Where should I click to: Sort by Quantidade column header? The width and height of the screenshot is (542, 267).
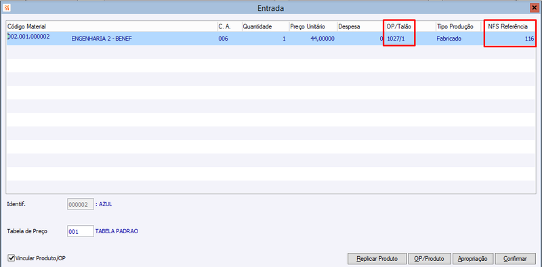coord(265,26)
